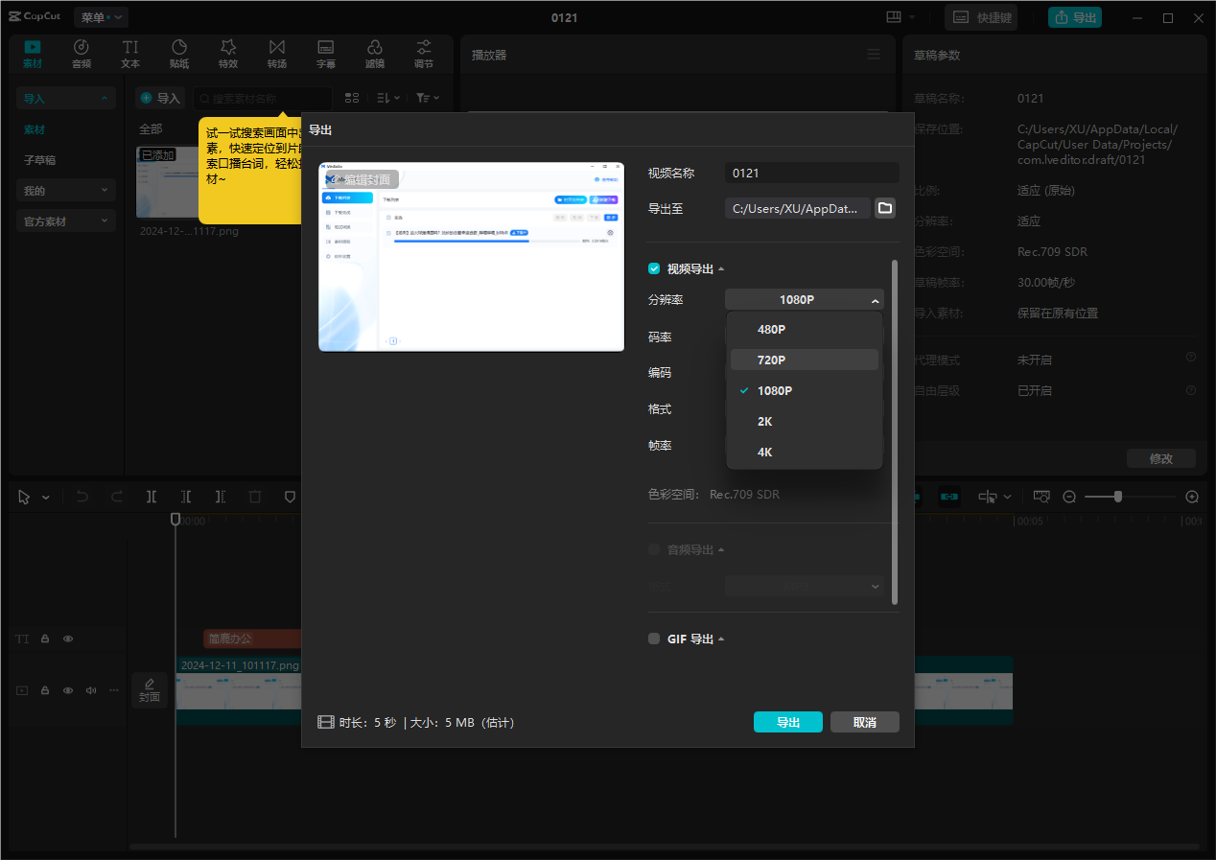Click the trim right of playhead icon
The width and height of the screenshot is (1216, 860).
221,497
